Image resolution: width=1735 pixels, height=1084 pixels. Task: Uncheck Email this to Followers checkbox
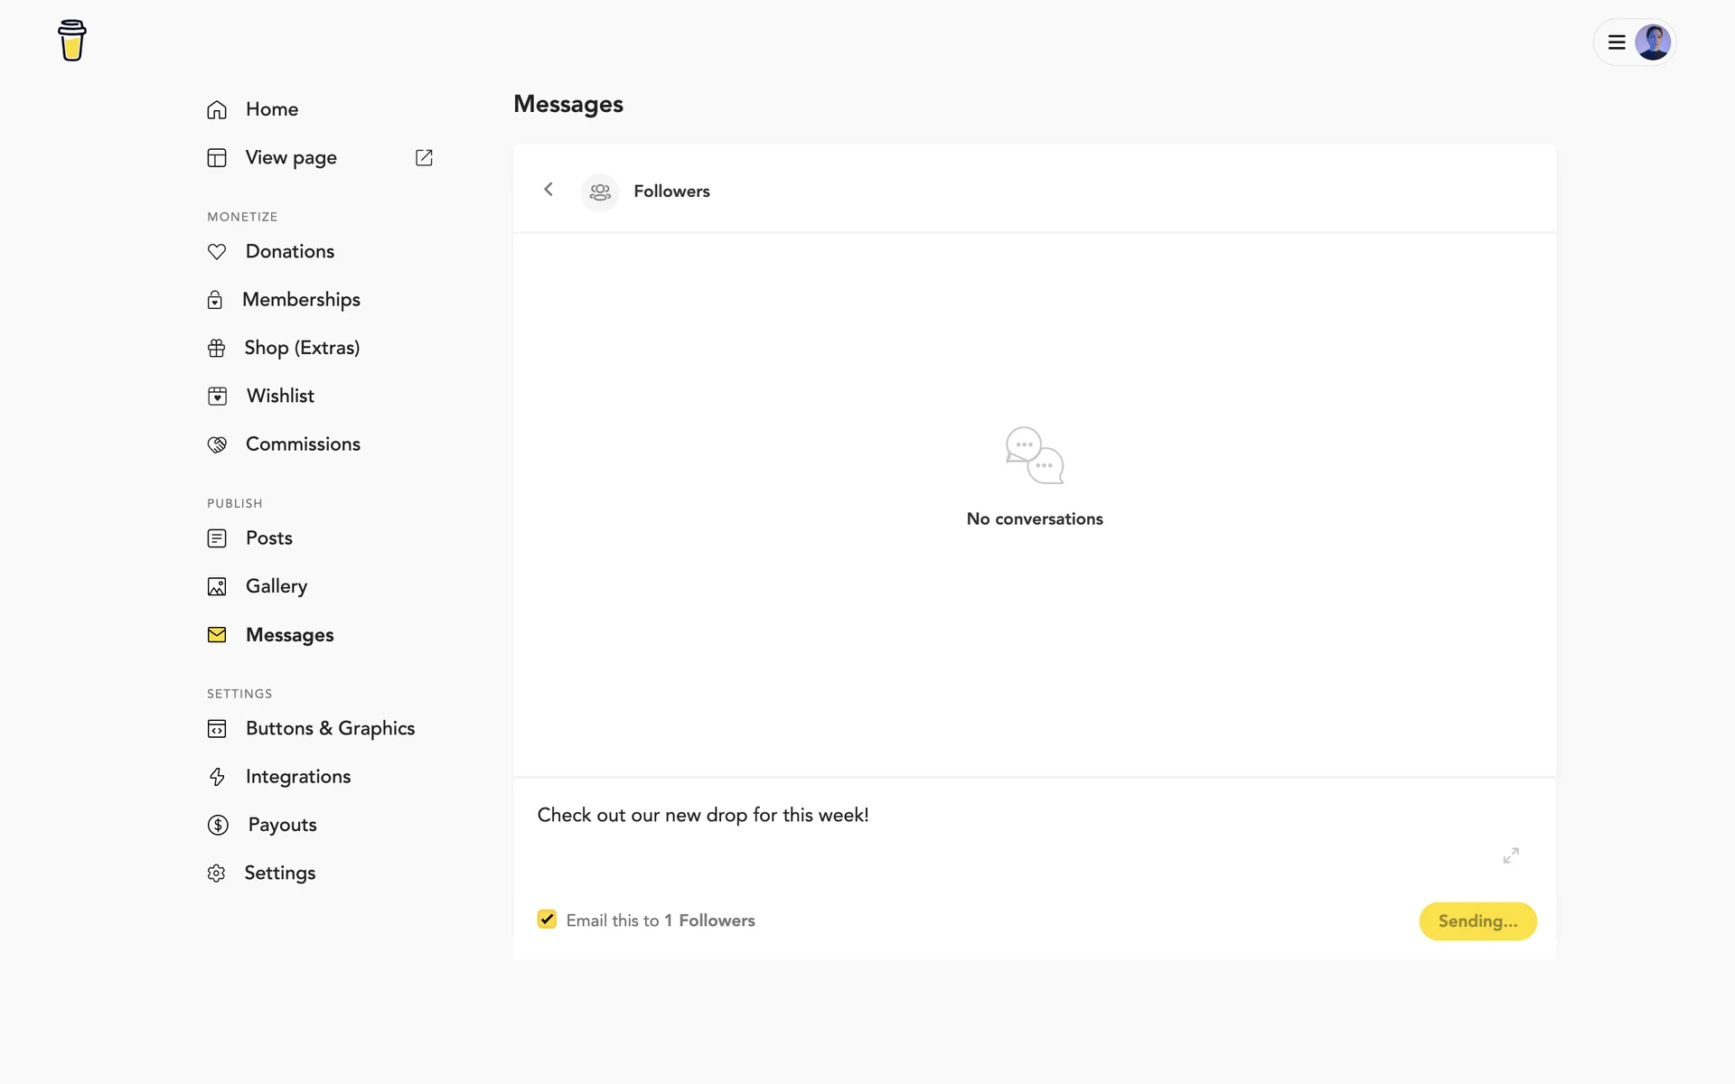(x=547, y=920)
